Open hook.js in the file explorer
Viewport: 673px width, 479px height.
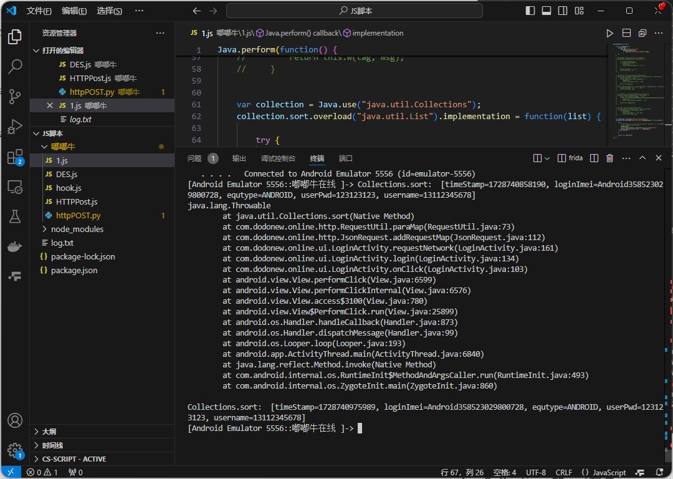tap(69, 188)
